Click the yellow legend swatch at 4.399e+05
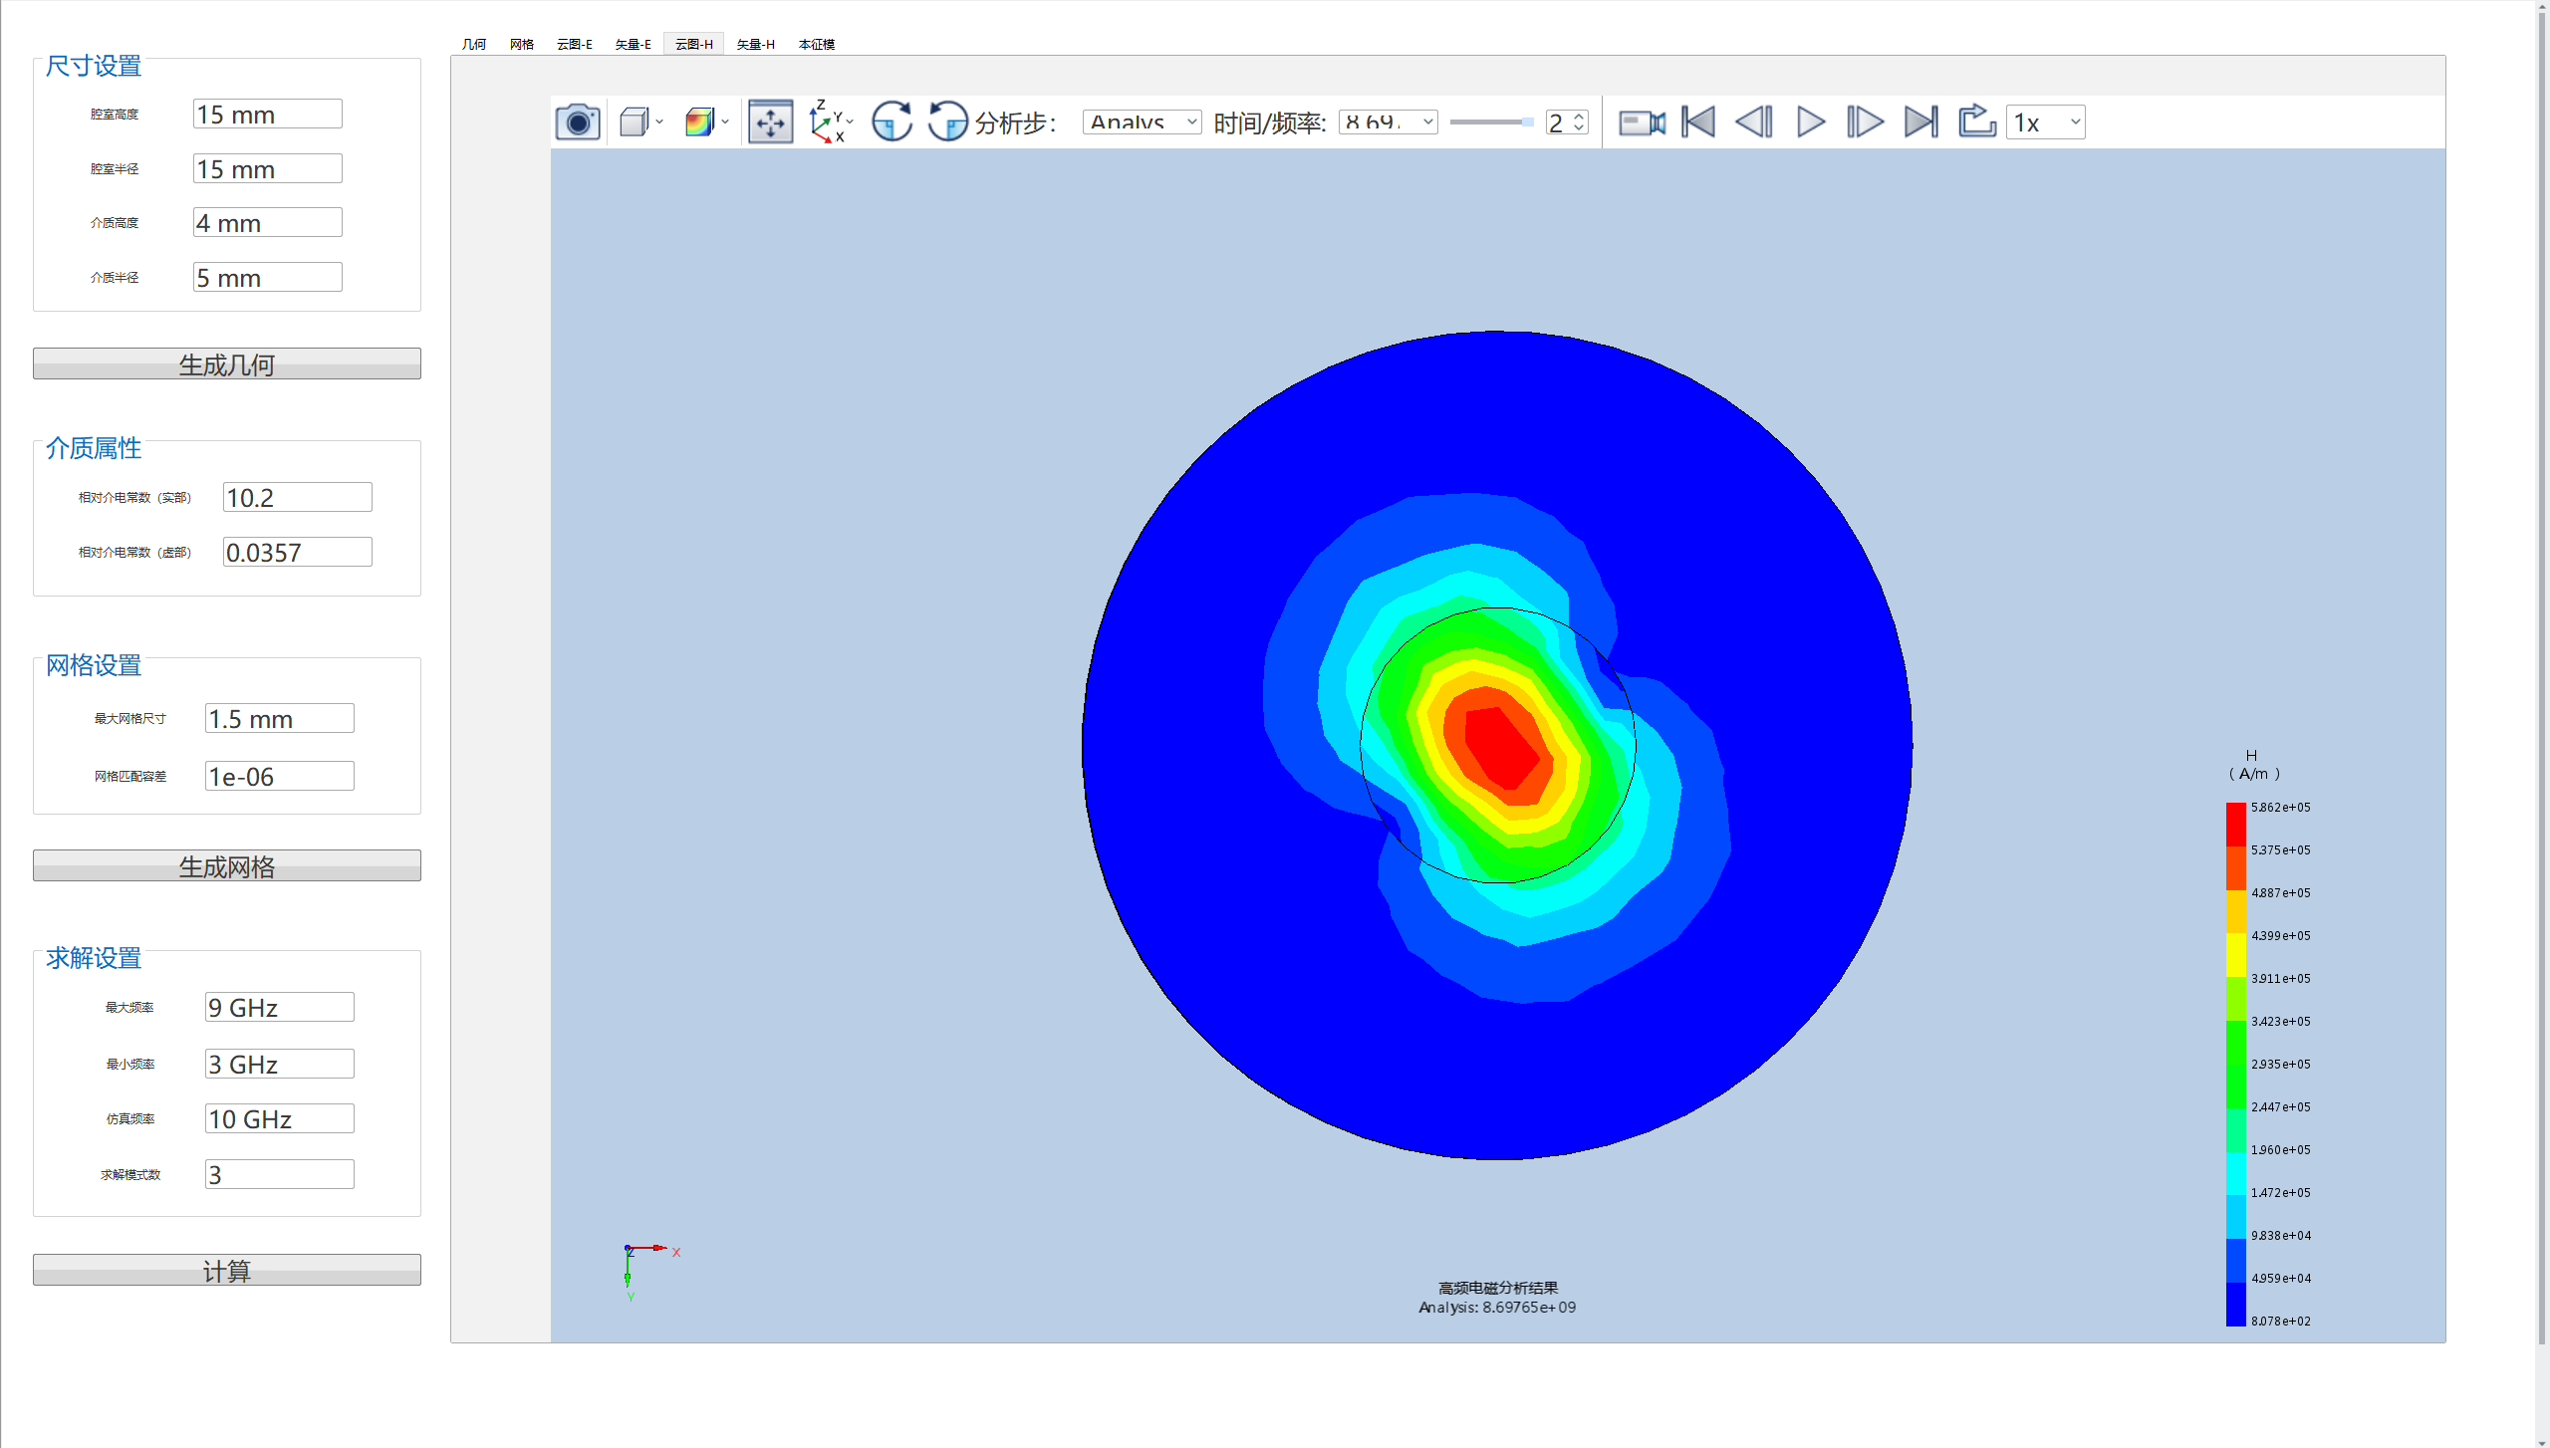The height and width of the screenshot is (1448, 2550). [x=2236, y=954]
